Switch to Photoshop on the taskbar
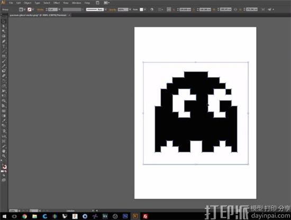The height and width of the screenshot is (220, 291). 125,216
